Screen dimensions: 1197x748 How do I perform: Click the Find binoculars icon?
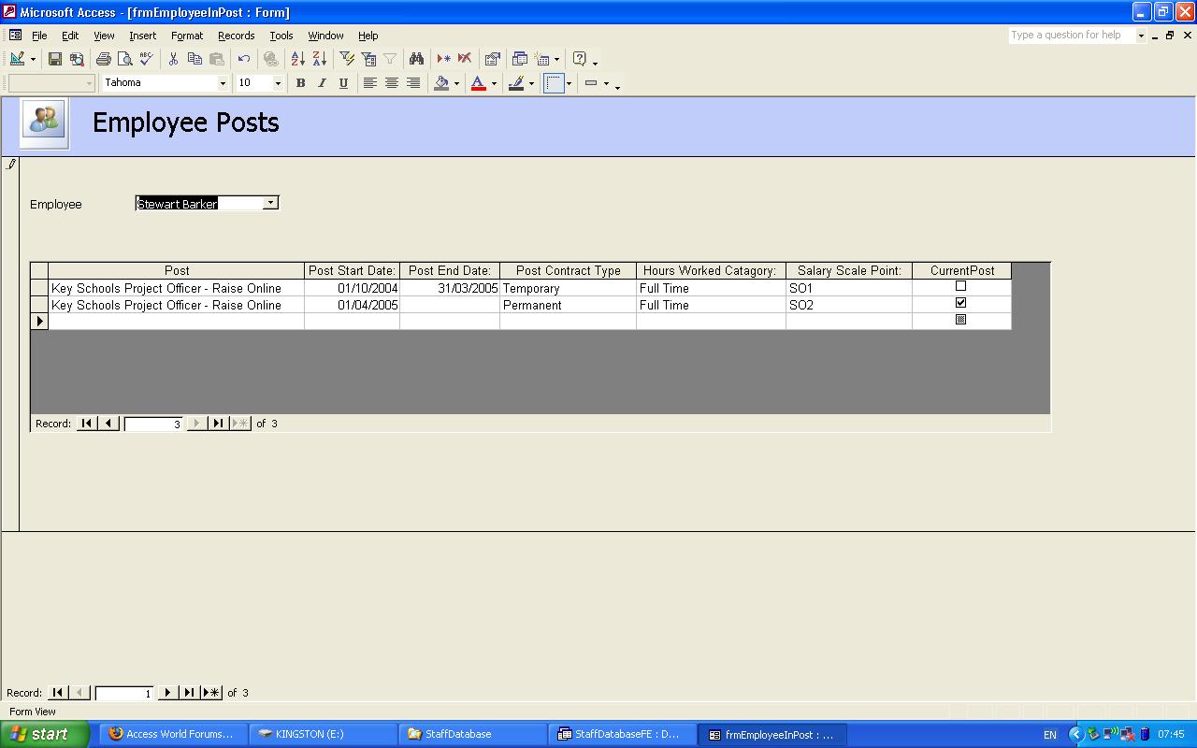[416, 59]
